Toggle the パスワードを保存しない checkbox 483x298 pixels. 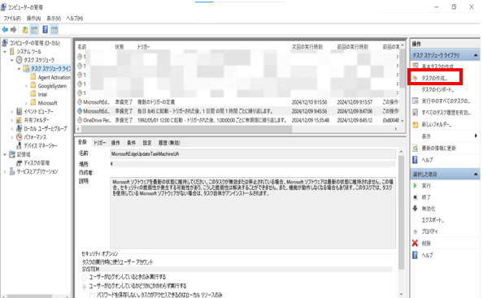point(92,296)
